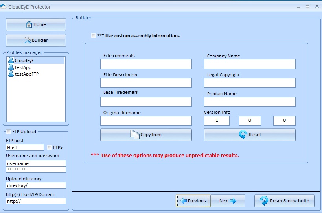This screenshot has height=213, width=322.
Task: Click the middle Version Info field showing 0
Action: [250, 120]
